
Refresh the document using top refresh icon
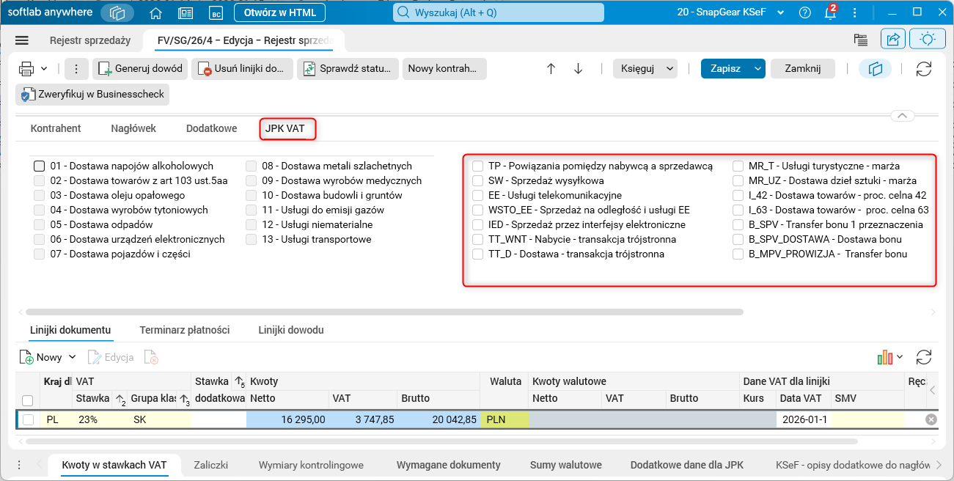click(924, 69)
